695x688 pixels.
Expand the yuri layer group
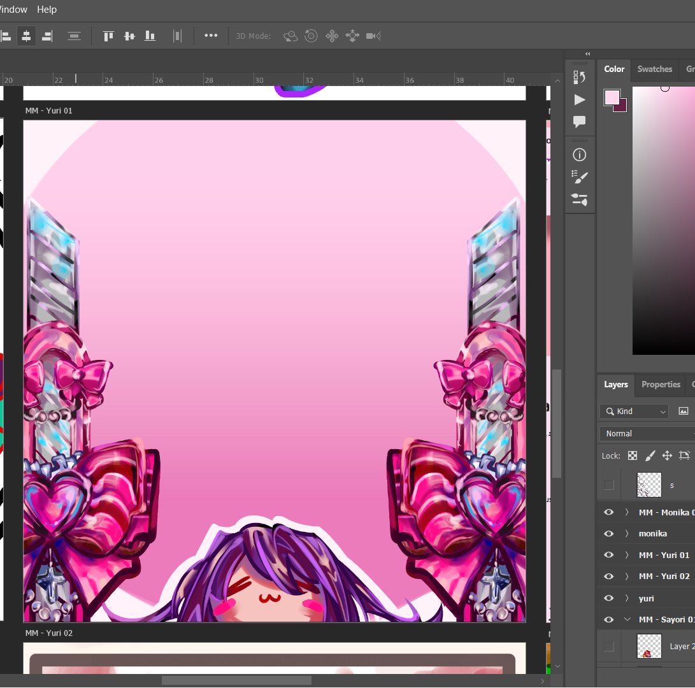[627, 598]
